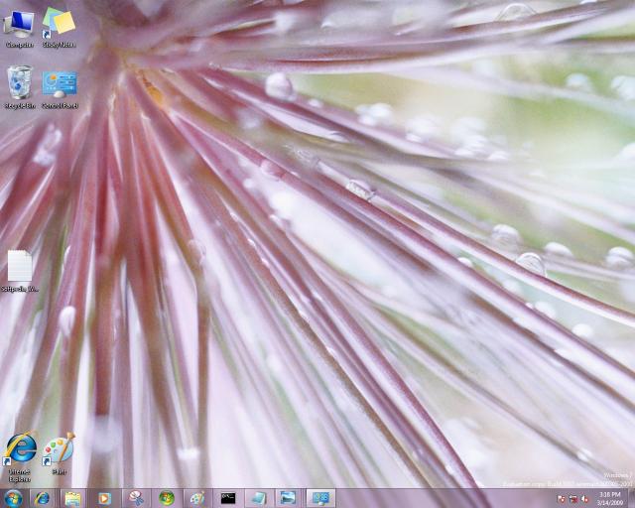Image resolution: width=635 pixels, height=508 pixels.
Task: Open the Windows Start menu
Action: pyautogui.click(x=13, y=497)
